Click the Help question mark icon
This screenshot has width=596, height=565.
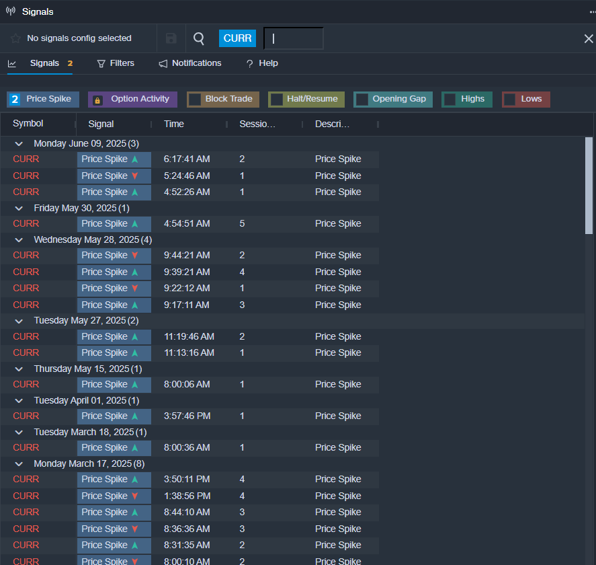click(x=250, y=63)
